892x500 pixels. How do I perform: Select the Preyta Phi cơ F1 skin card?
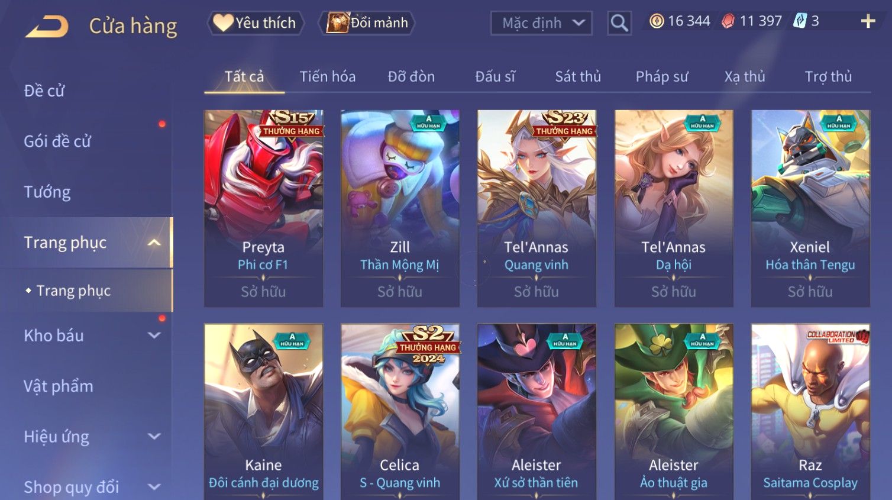tap(263, 208)
